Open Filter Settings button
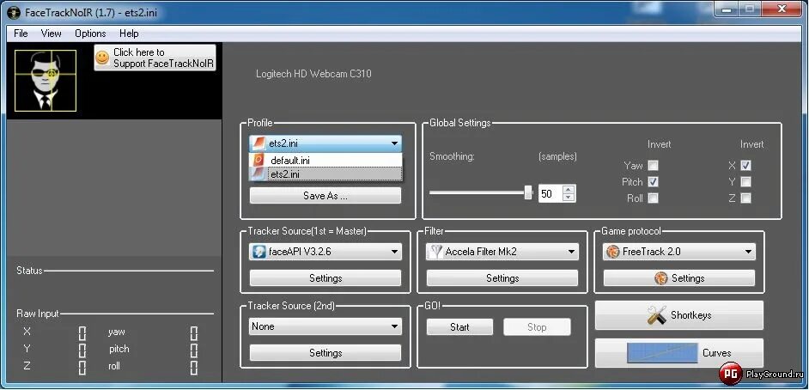The width and height of the screenshot is (809, 390). point(502,278)
